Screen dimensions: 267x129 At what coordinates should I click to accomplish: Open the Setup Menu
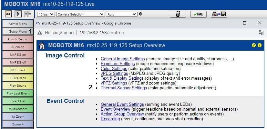click(18, 32)
